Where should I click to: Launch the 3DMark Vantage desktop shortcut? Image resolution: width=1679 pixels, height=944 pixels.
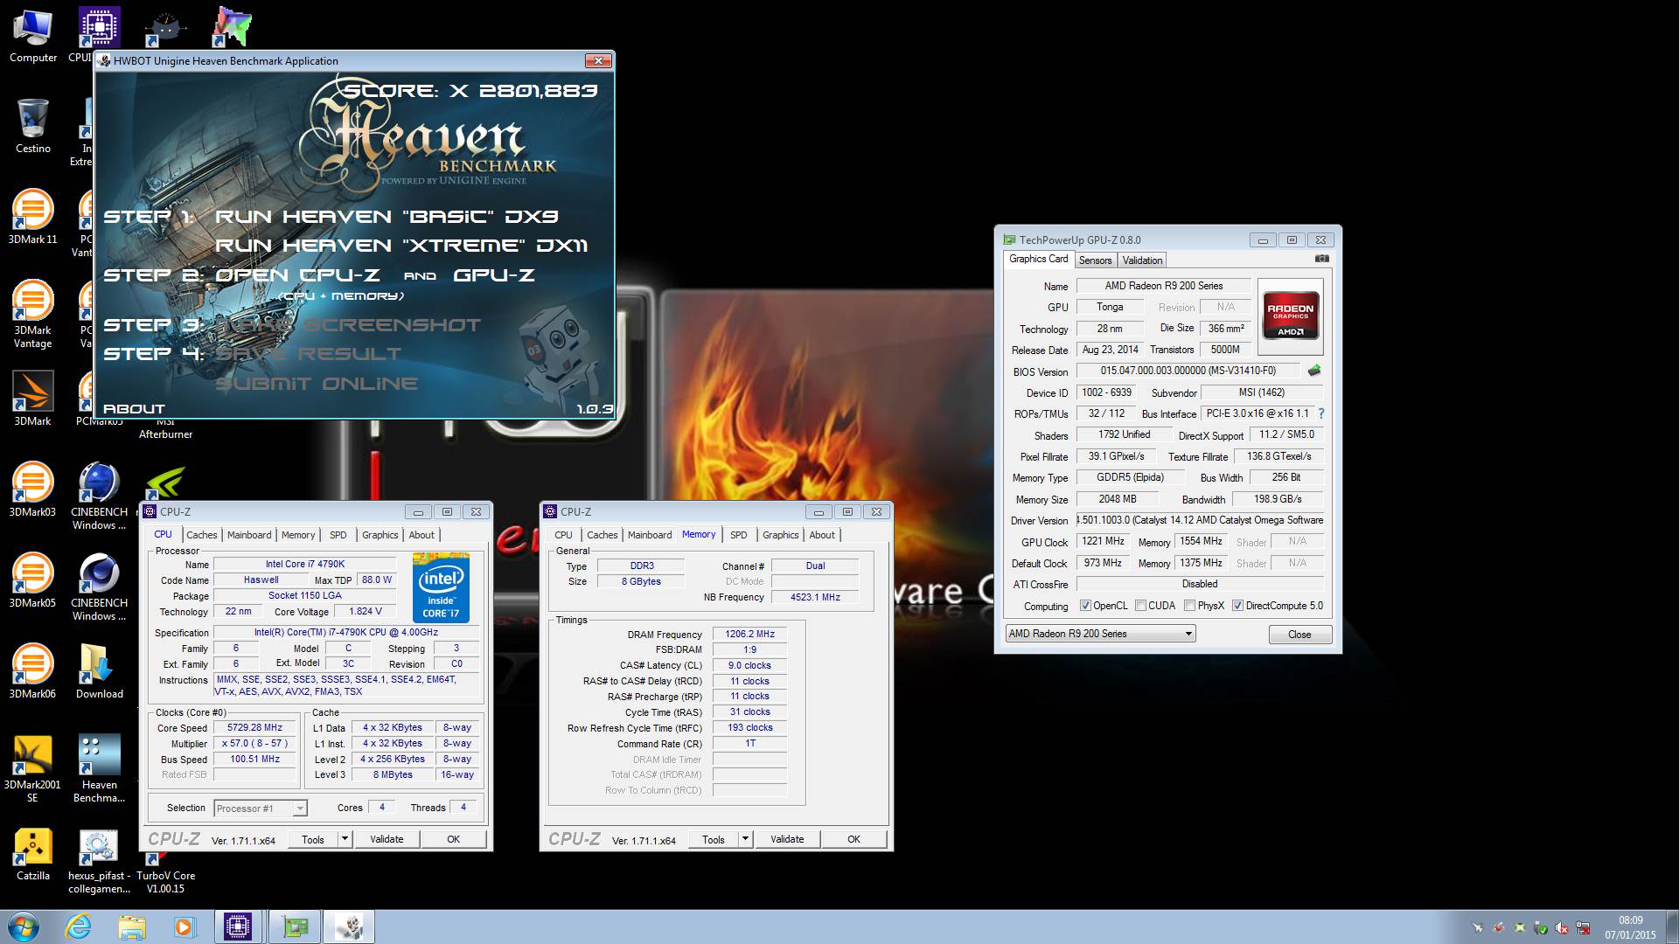[x=33, y=313]
